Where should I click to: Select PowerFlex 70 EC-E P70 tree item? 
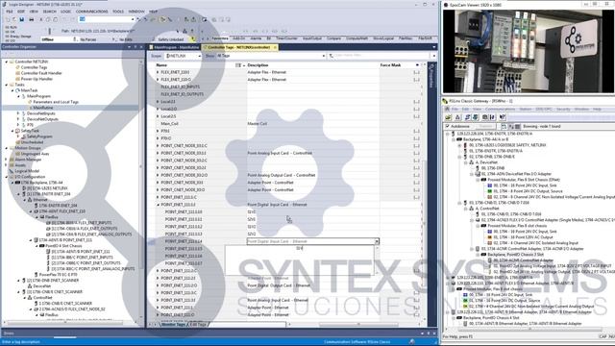click(x=58, y=275)
